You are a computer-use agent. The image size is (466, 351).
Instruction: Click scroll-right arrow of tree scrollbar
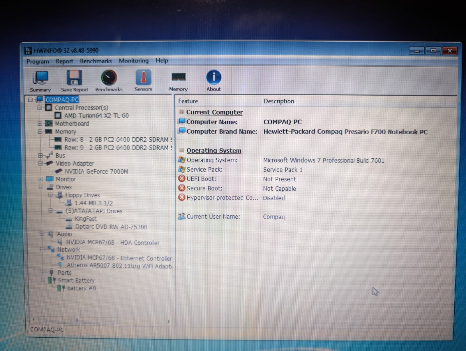coord(168,321)
